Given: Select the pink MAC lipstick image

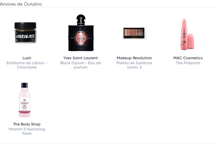Looking at the screenshot, I should click(188, 34).
